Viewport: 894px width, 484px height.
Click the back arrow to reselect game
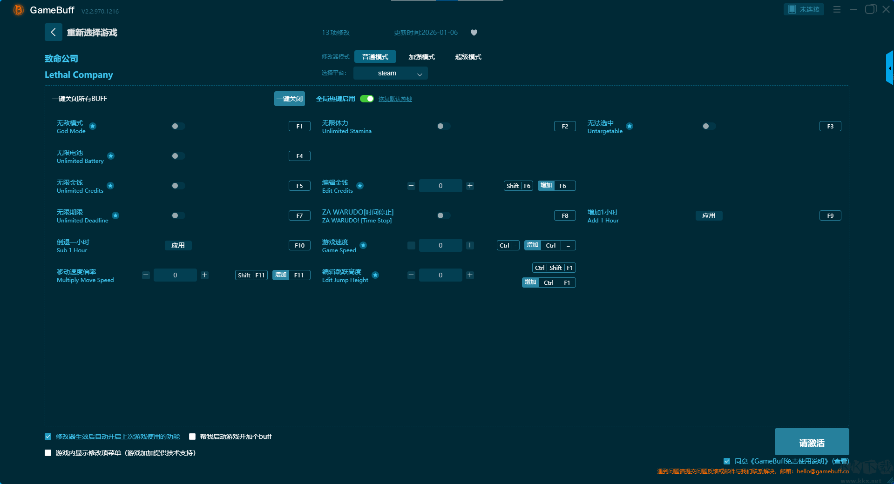[x=53, y=32]
